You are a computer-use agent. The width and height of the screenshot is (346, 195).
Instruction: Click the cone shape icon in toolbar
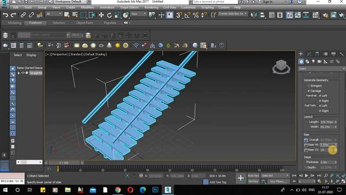tap(109, 45)
